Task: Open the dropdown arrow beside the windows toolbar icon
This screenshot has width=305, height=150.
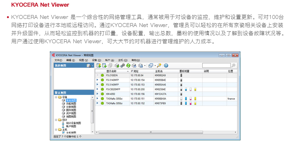Action: [155, 66]
